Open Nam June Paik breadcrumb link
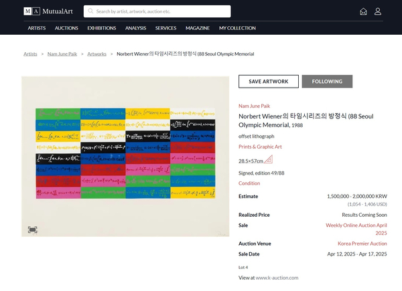This screenshot has width=402, height=291. click(62, 54)
